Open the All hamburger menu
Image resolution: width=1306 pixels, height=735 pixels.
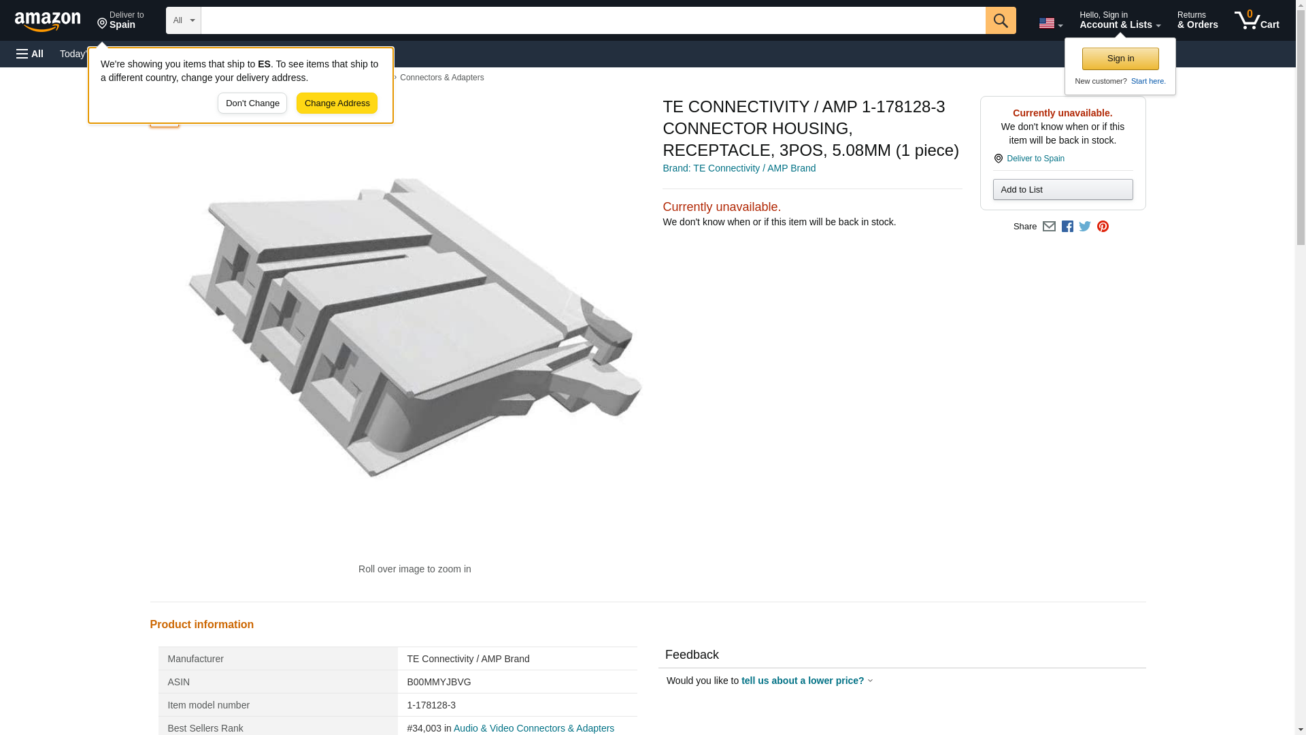pos(30,54)
